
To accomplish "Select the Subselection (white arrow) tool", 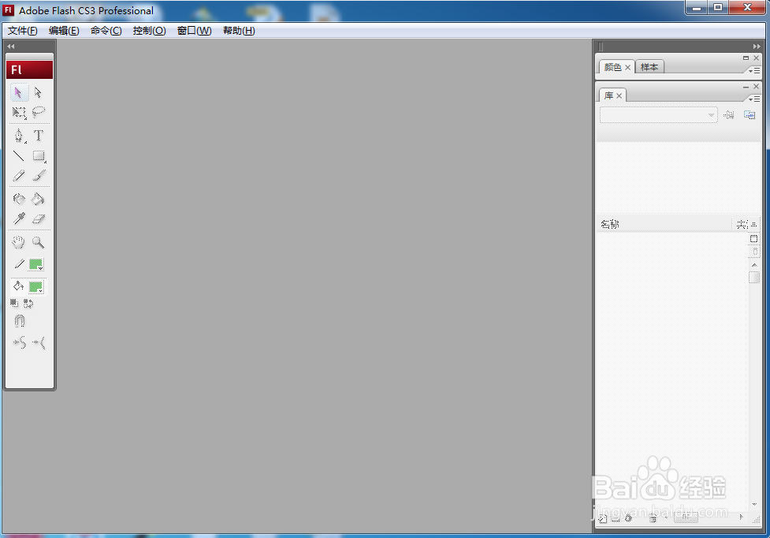I will click(39, 92).
